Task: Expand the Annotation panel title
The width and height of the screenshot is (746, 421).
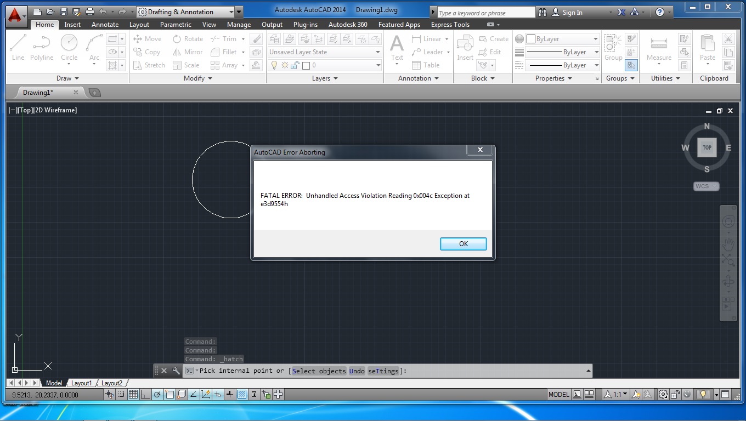Action: (419, 78)
